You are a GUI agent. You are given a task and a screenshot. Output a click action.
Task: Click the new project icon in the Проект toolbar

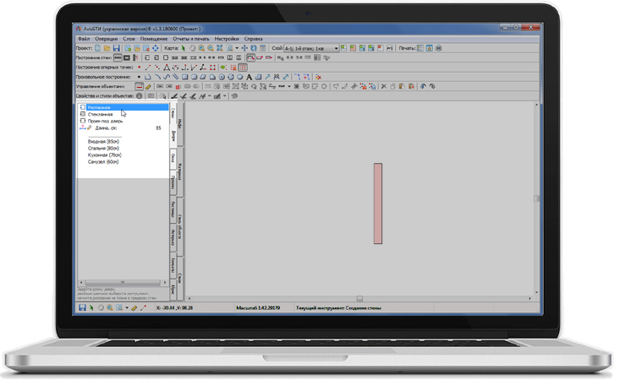tap(99, 48)
